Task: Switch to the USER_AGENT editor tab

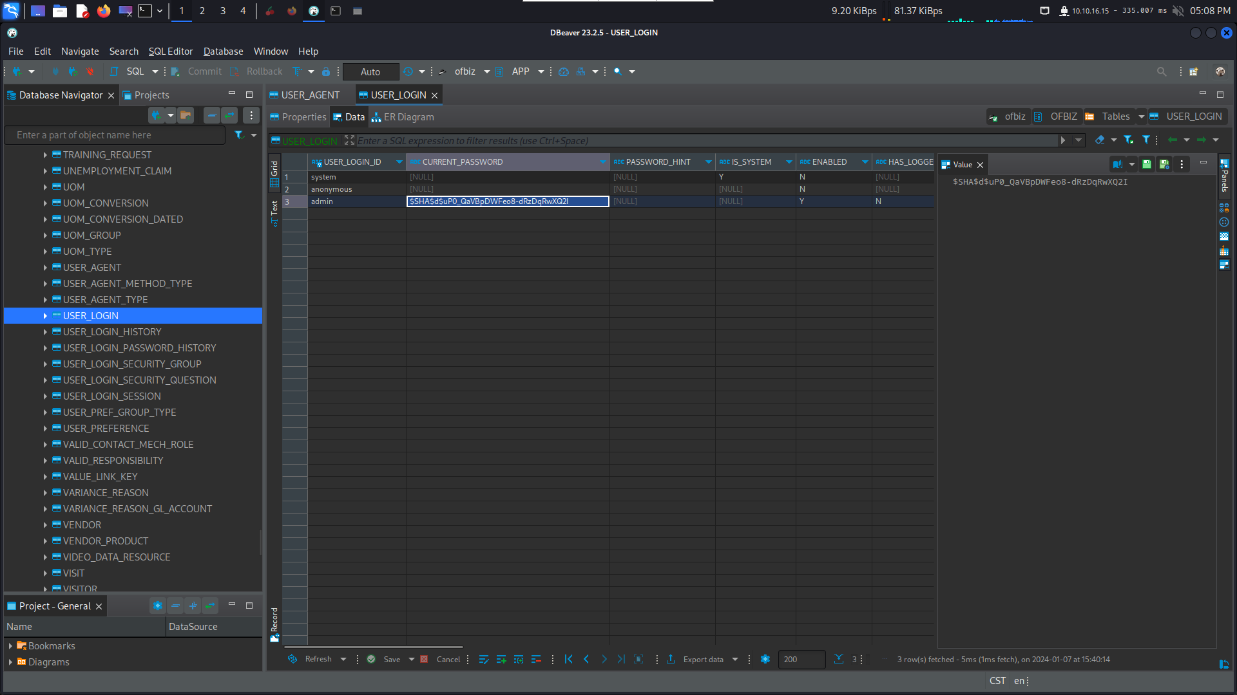Action: click(311, 95)
